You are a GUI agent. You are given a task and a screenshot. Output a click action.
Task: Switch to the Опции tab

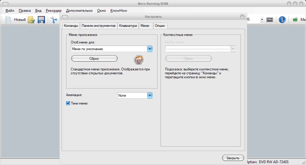[x=160, y=26]
